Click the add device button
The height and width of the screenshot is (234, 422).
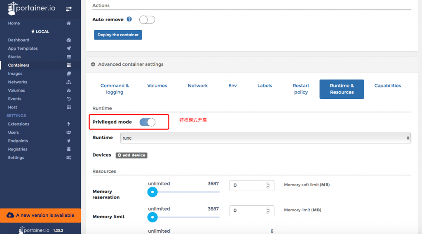pos(131,155)
